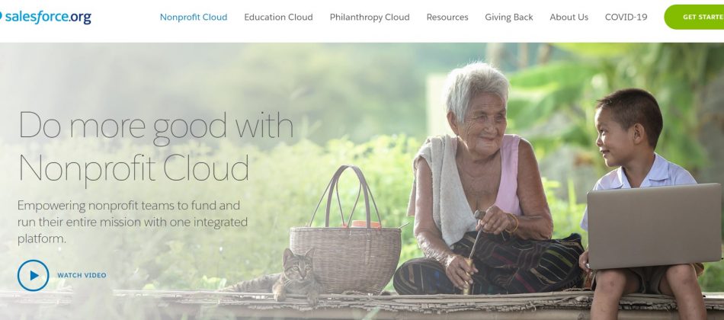Click the silver laptop on boy's lap
This screenshot has width=724, height=320.
click(x=654, y=226)
